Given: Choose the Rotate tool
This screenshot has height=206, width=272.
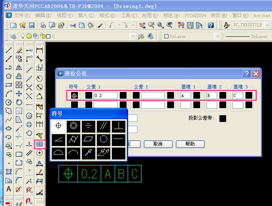Looking at the screenshot, I should [19, 102].
